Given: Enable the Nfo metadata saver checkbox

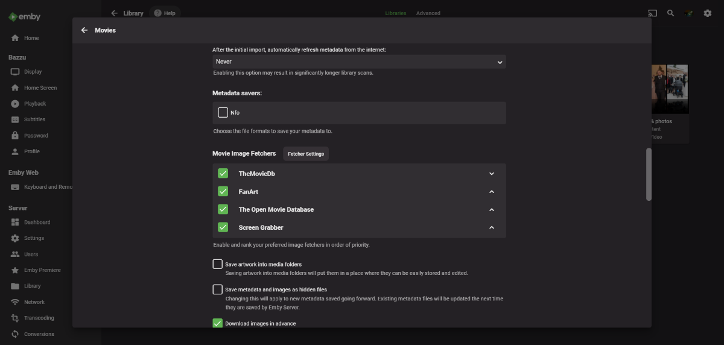Looking at the screenshot, I should 223,113.
